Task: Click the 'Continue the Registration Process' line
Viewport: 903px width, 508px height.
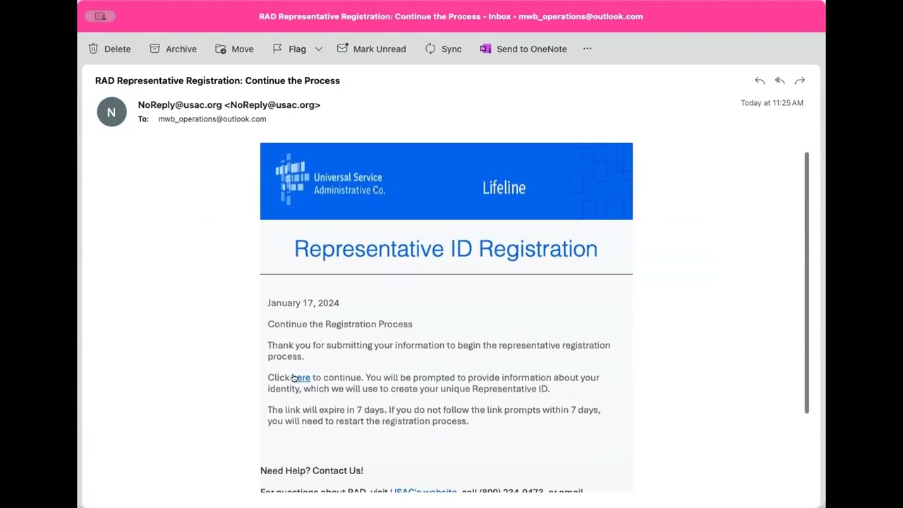Action: click(x=340, y=324)
